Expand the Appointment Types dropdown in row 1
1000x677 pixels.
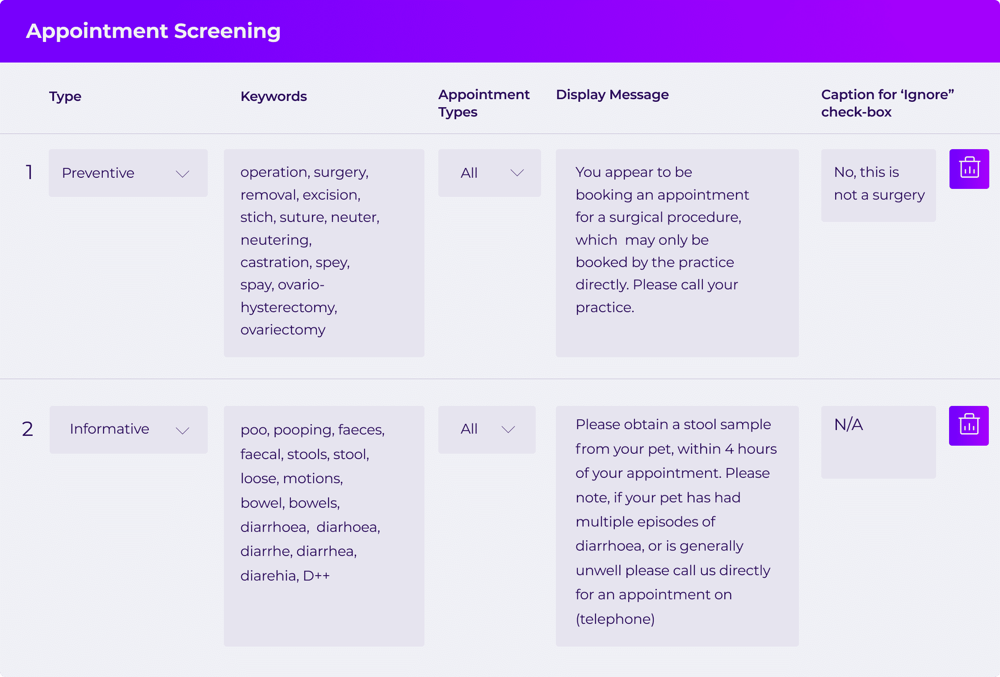(x=489, y=173)
